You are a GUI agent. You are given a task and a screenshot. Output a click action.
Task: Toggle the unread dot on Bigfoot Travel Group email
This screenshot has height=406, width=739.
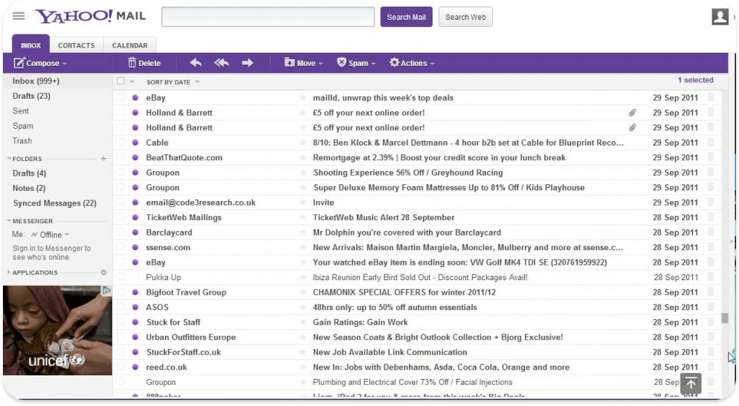click(x=135, y=292)
